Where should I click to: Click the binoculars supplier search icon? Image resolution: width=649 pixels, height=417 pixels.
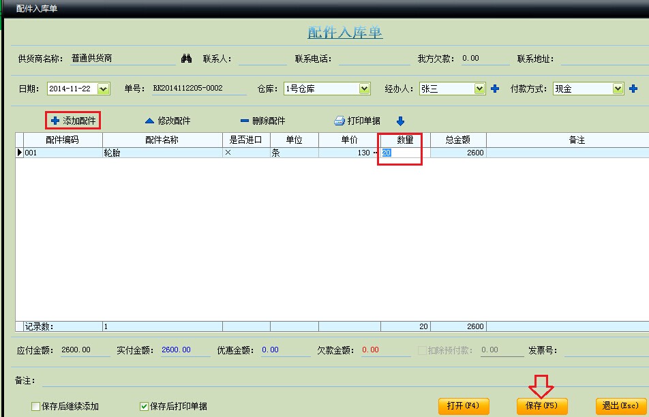[186, 59]
